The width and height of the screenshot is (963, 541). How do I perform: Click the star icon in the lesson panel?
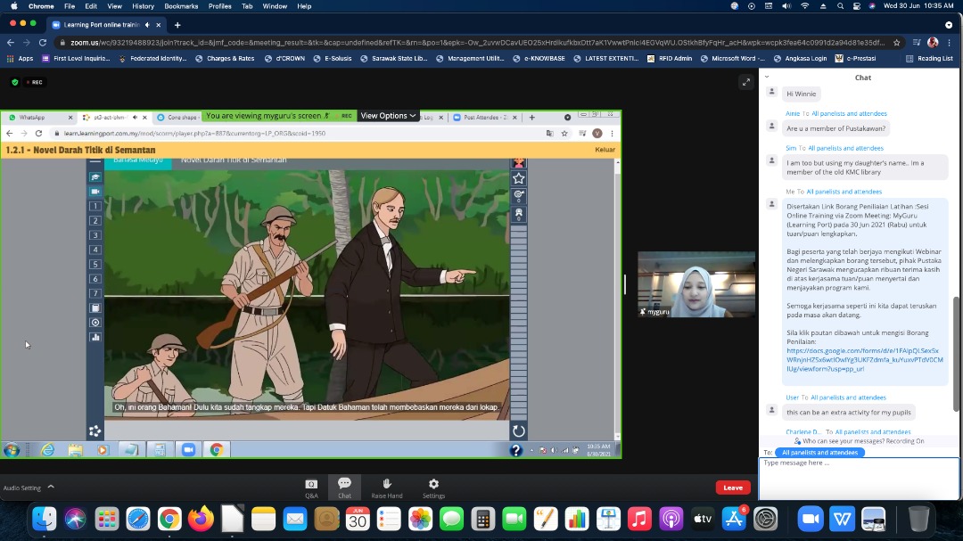pyautogui.click(x=519, y=178)
